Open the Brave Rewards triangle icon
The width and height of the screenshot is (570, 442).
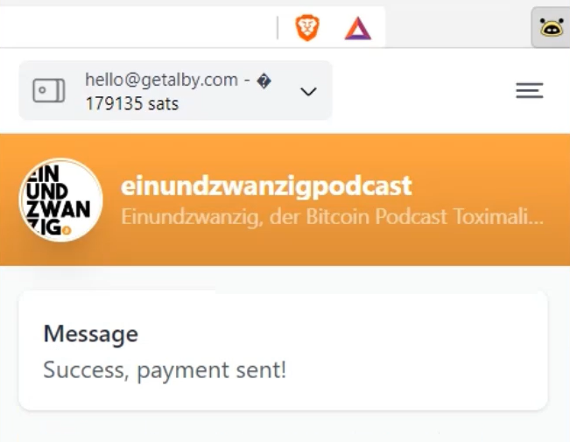click(x=358, y=28)
